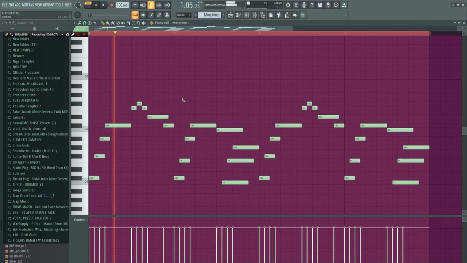Pause playback with the pause button
The height and width of the screenshot is (263, 467).
(96, 5)
